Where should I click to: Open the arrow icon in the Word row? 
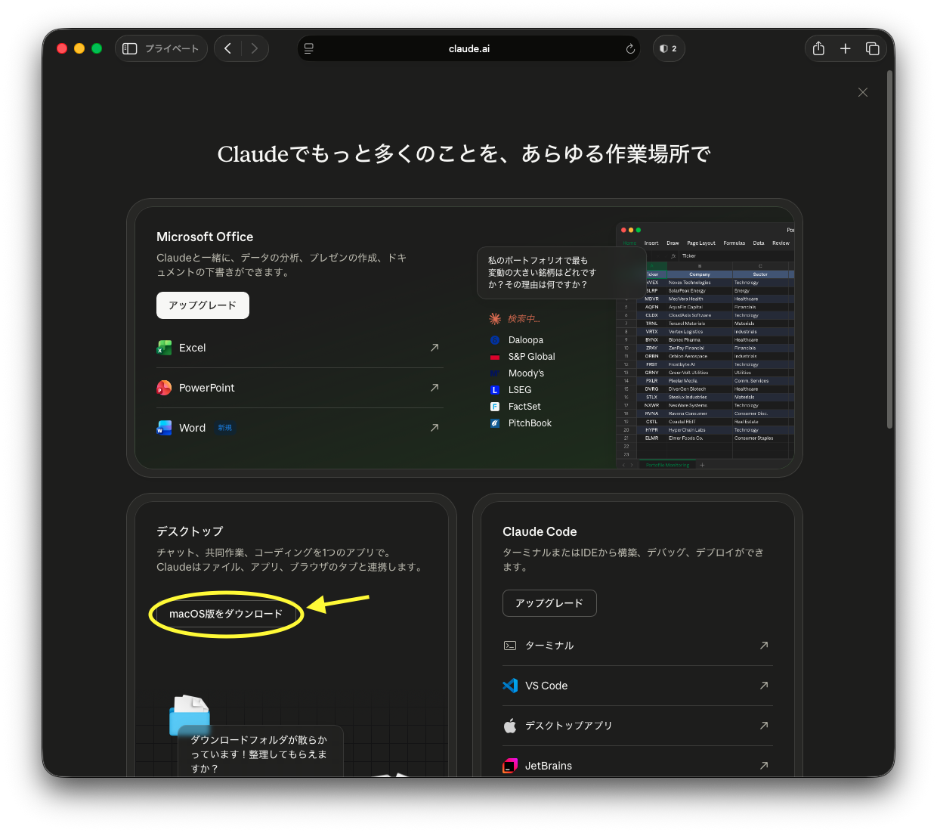click(x=434, y=428)
